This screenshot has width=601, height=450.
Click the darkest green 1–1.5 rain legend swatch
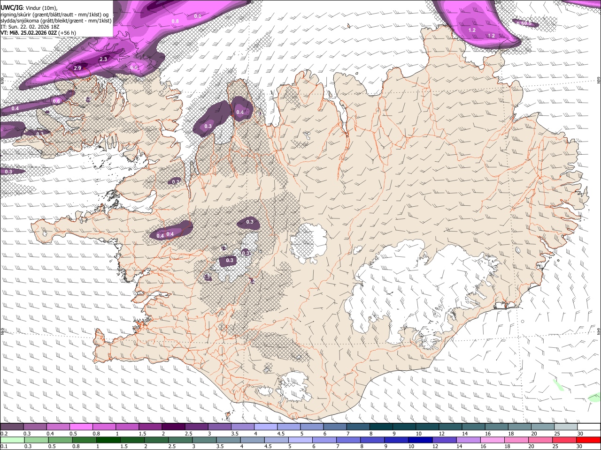click(x=108, y=440)
